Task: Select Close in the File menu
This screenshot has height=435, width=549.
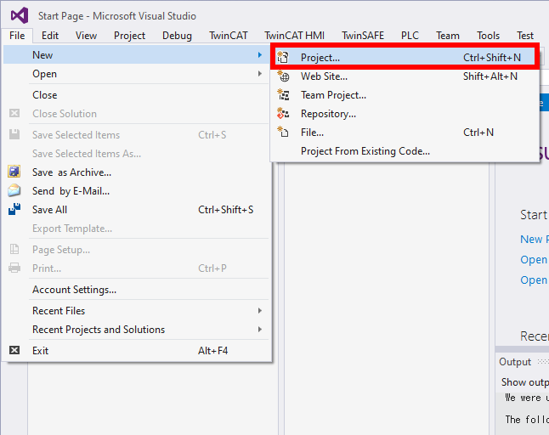Action: point(45,95)
